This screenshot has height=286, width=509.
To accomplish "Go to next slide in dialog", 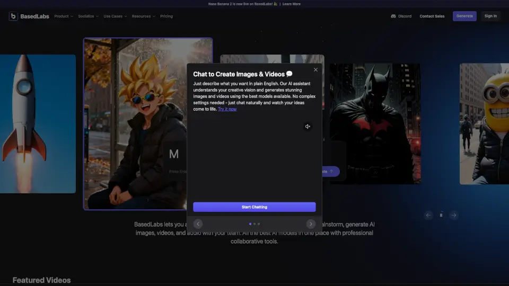I will coord(311,224).
